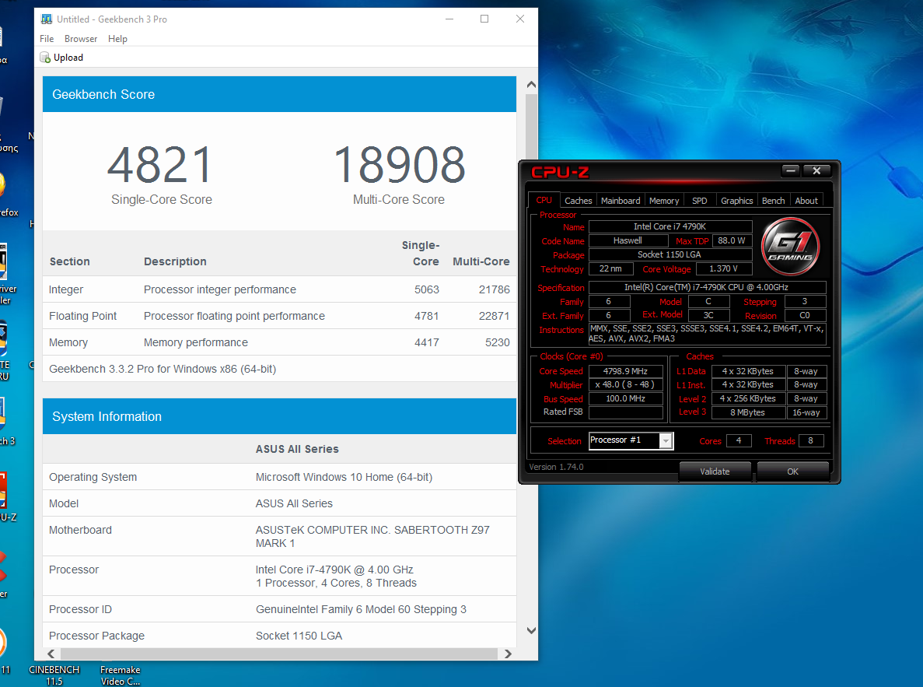The height and width of the screenshot is (687, 923).
Task: Click the Memory single-core value 4417
Action: (x=426, y=342)
